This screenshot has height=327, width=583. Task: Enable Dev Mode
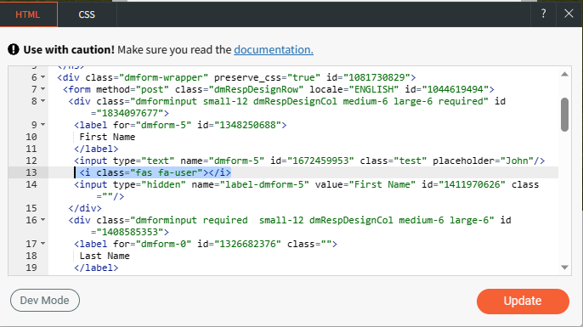[45, 301]
